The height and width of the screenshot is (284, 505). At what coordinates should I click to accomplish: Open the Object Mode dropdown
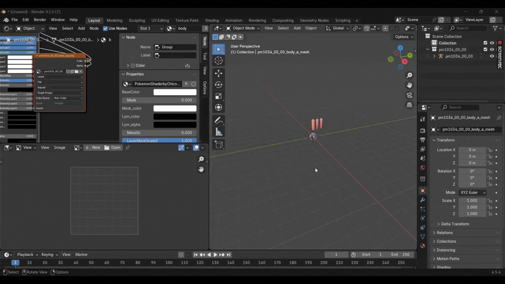(243, 28)
